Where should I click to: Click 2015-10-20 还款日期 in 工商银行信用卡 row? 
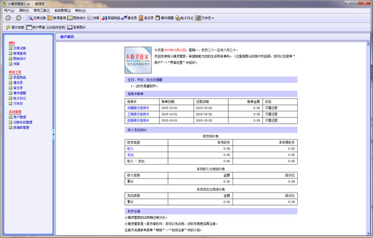(x=204, y=114)
